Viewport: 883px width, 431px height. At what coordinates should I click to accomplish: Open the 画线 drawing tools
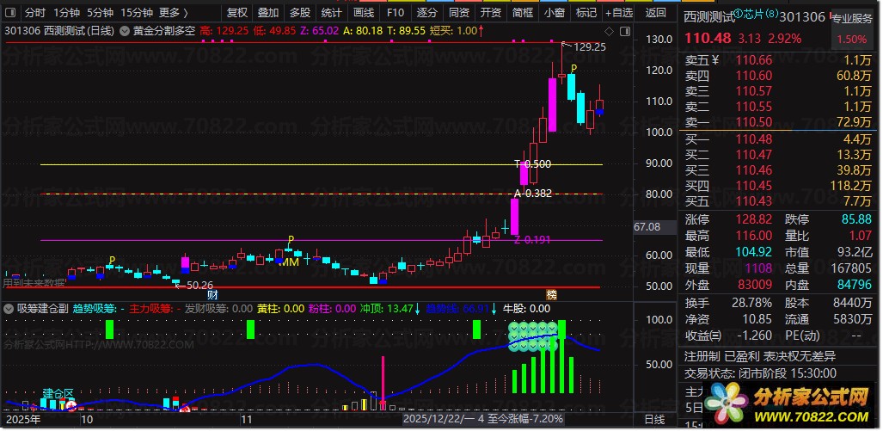point(364,12)
